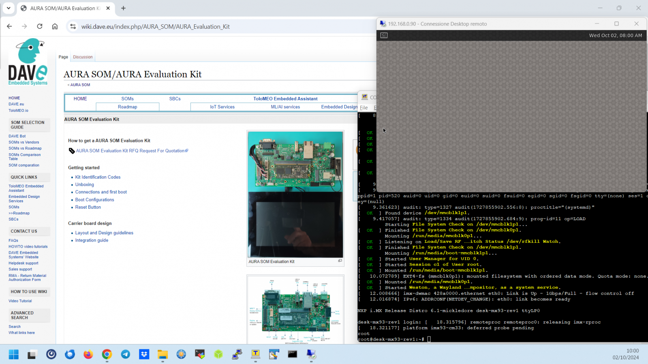
Task: Switch to the Discussion tab
Action: [83, 57]
